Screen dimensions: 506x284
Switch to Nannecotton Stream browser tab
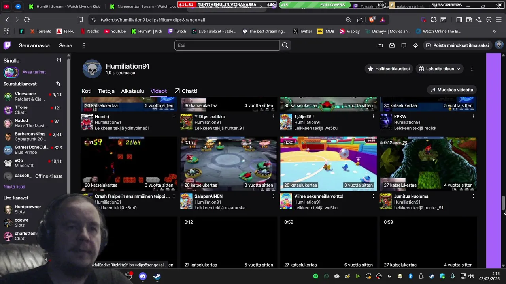[x=142, y=6]
